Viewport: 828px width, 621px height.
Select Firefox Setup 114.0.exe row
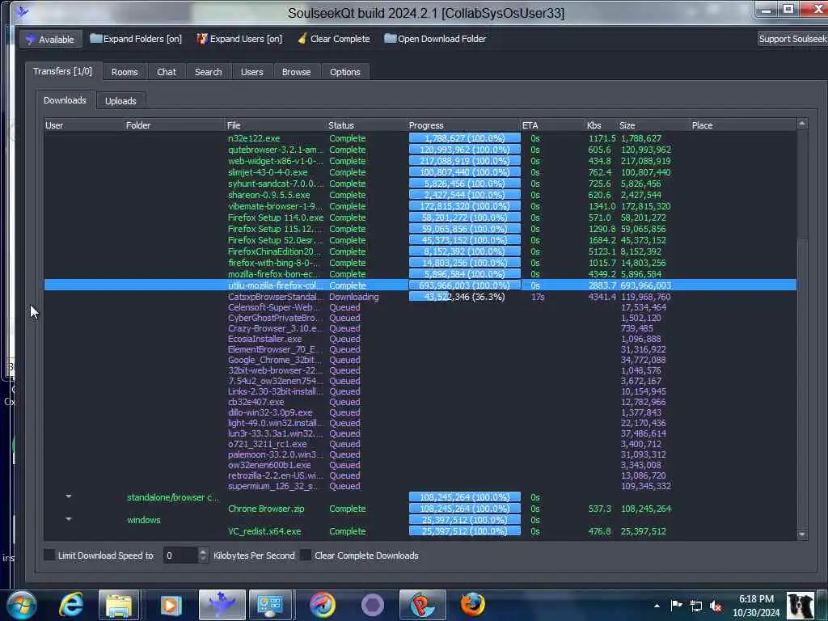[x=420, y=218]
